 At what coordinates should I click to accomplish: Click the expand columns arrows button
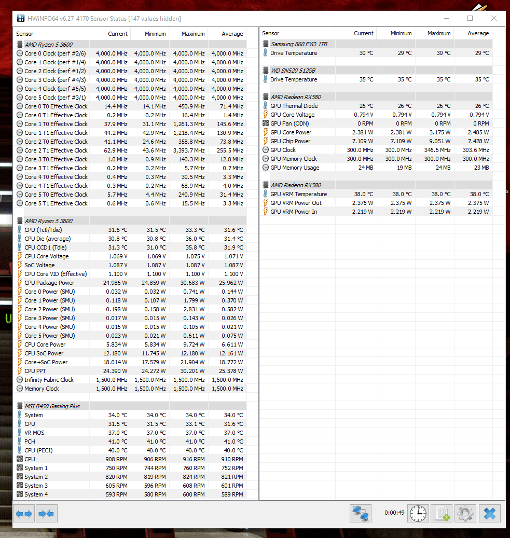[x=24, y=513]
